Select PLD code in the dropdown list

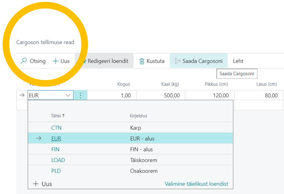[56, 171]
